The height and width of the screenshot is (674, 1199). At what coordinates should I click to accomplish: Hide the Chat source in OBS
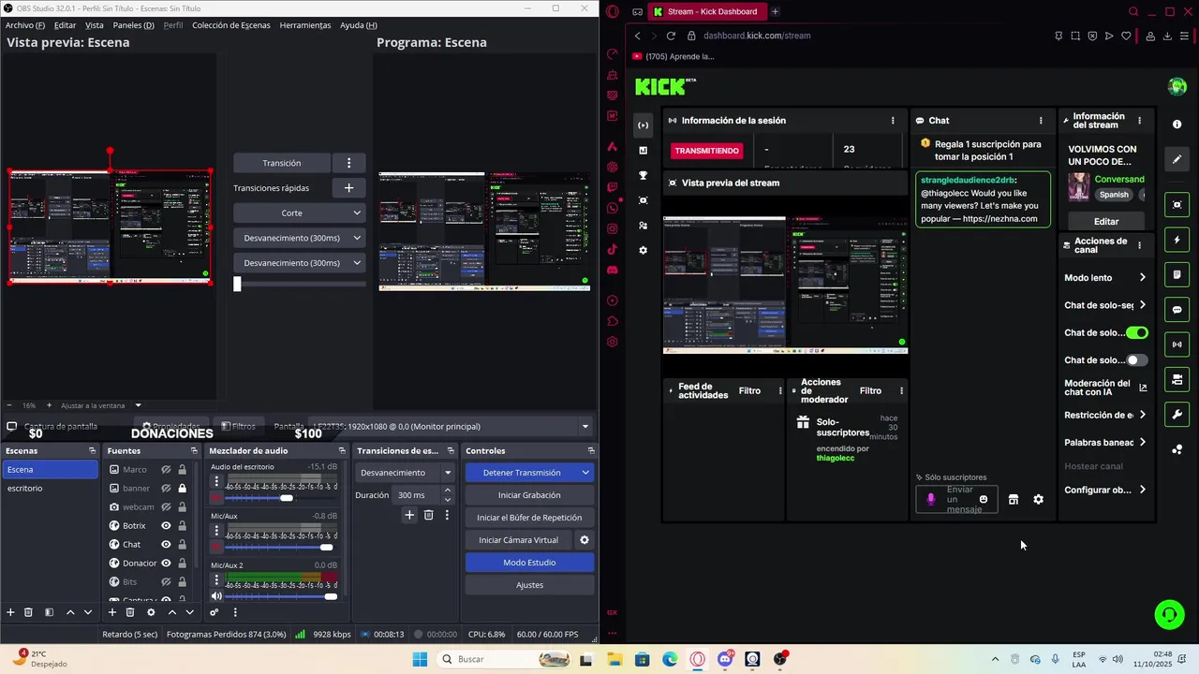coord(166,544)
